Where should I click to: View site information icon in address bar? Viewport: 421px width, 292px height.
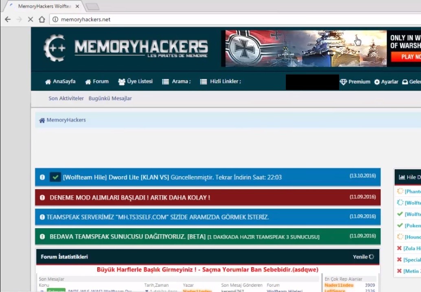55,19
